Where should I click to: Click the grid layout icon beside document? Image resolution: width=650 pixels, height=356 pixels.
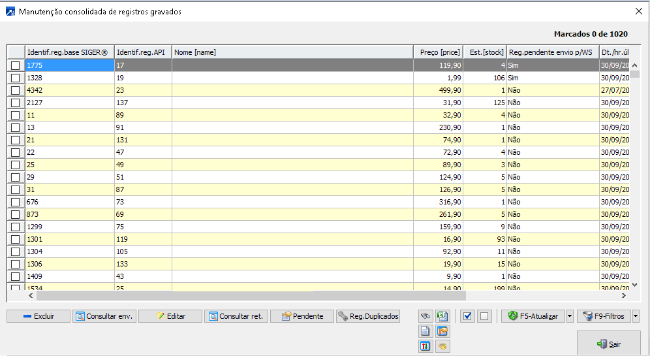pyautogui.click(x=442, y=331)
